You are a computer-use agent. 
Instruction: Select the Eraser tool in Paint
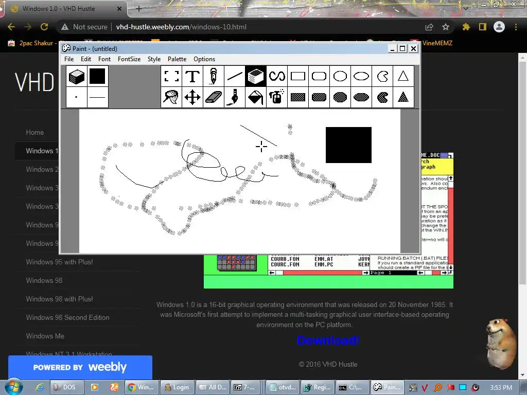tap(214, 97)
